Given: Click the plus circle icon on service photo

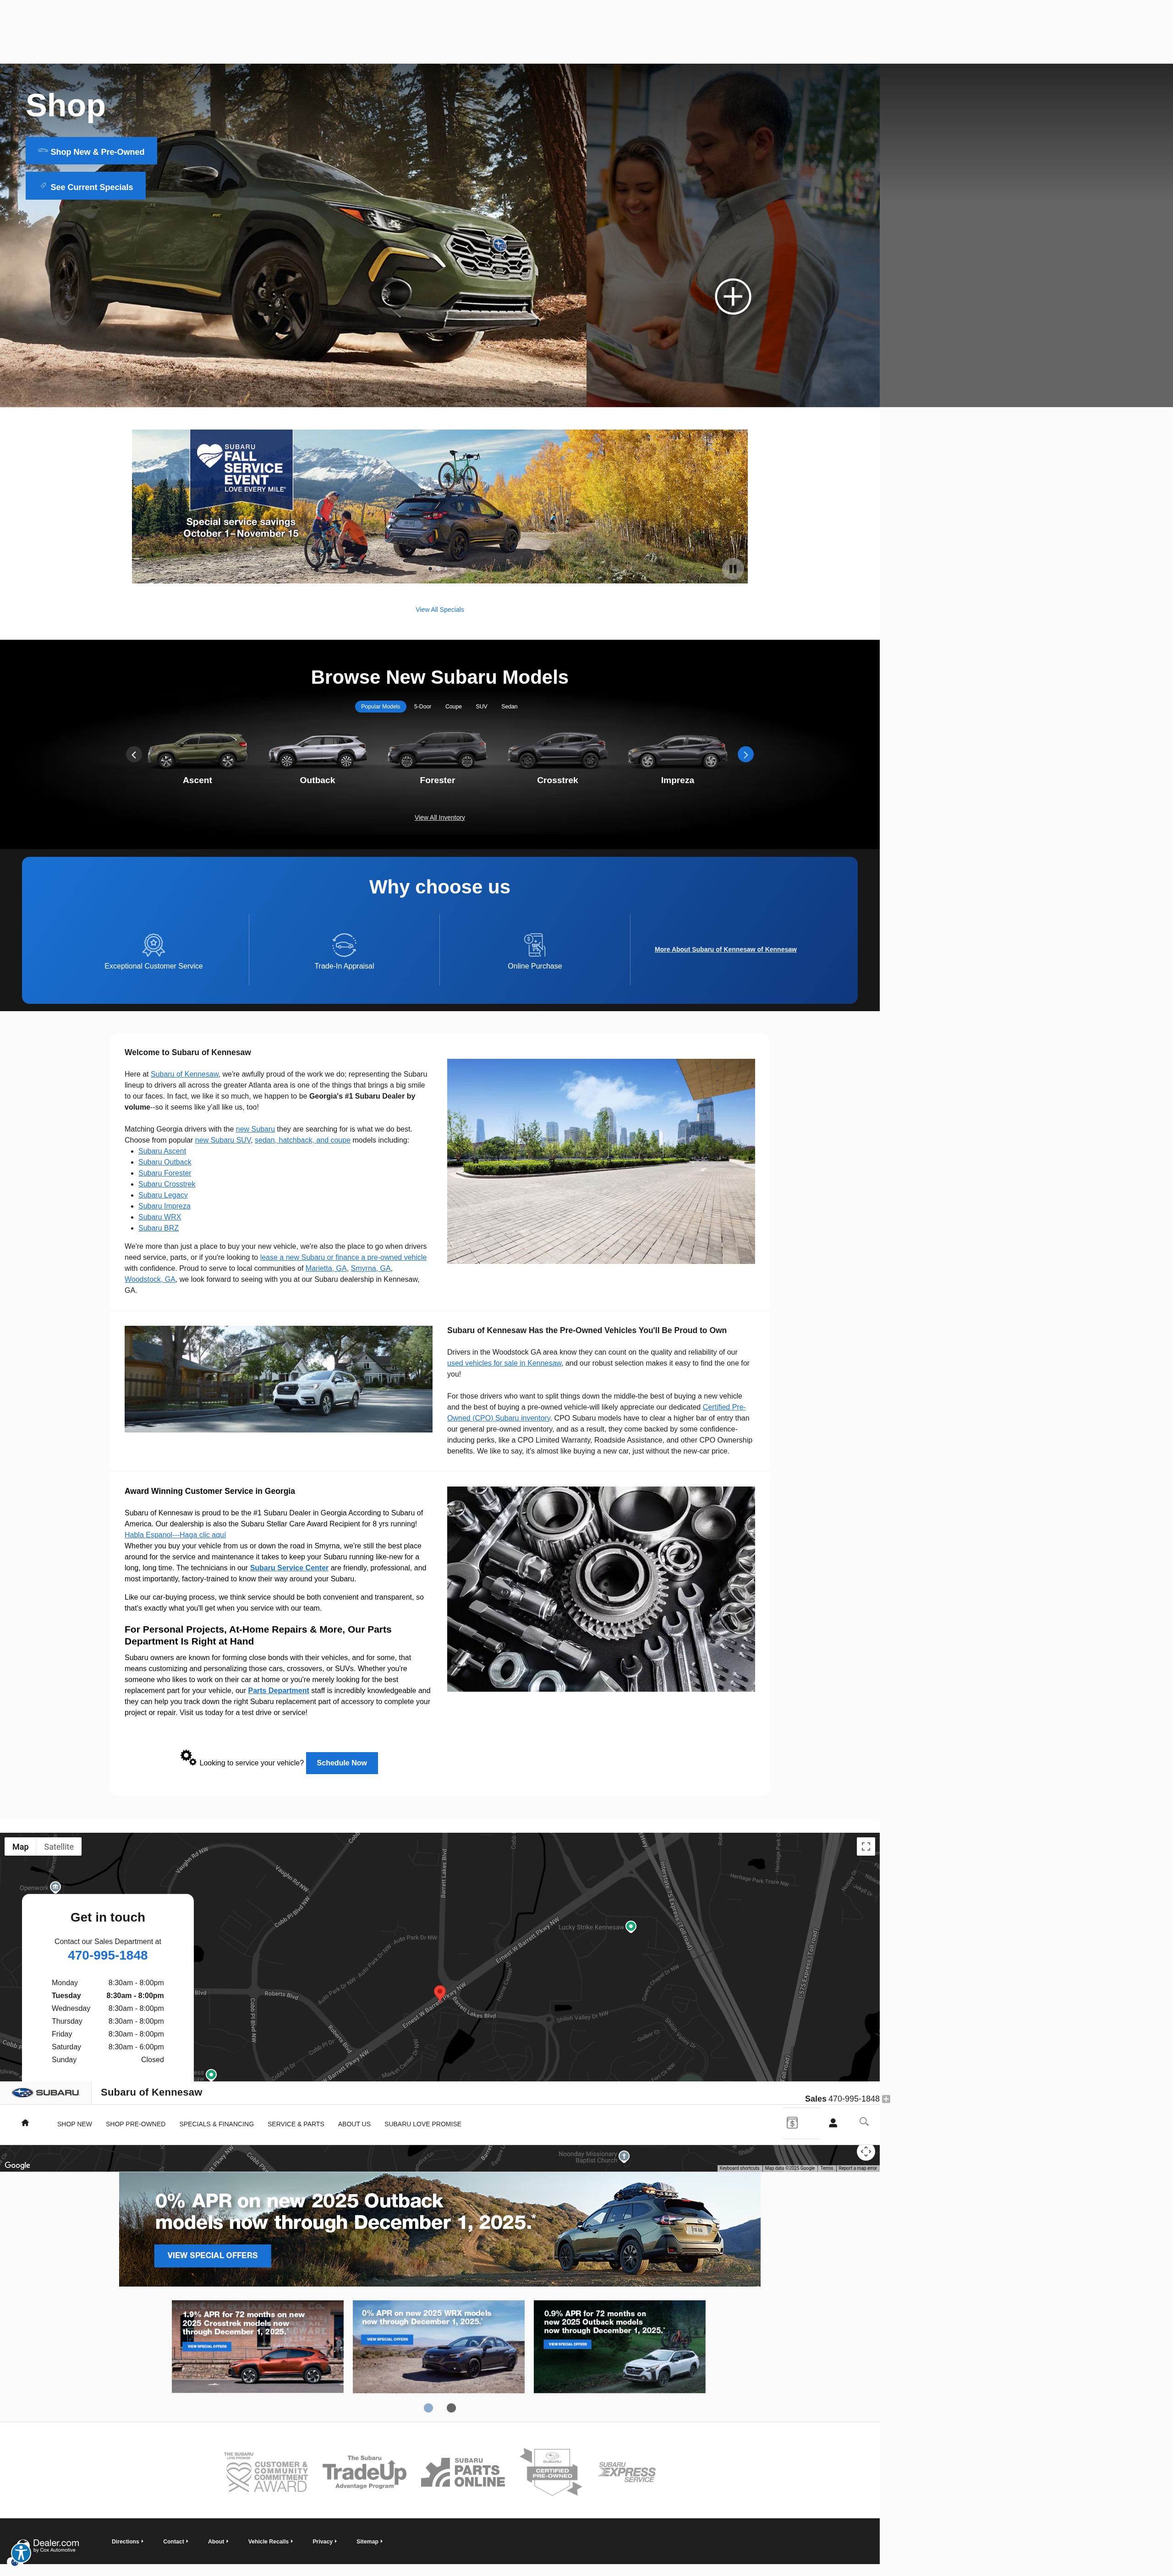Looking at the screenshot, I should point(733,296).
